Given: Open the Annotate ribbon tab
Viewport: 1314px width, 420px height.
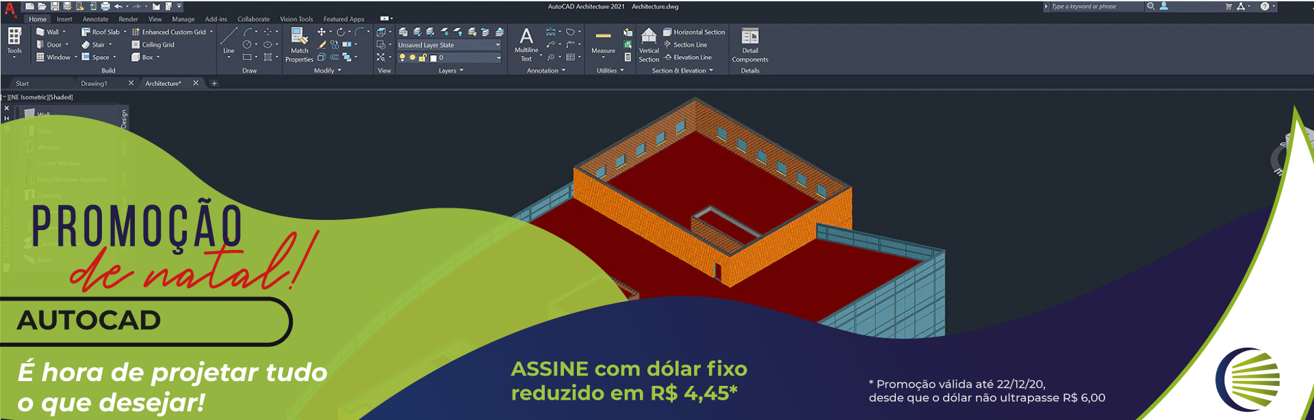Looking at the screenshot, I should (x=96, y=19).
